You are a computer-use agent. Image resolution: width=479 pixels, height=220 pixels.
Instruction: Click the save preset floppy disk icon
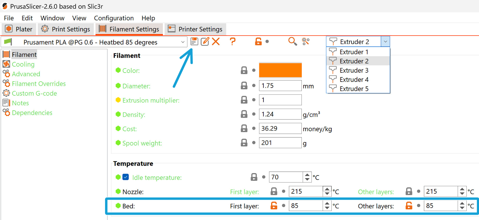tap(194, 41)
